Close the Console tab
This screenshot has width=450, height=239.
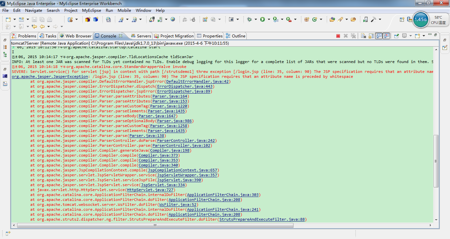click(121, 36)
